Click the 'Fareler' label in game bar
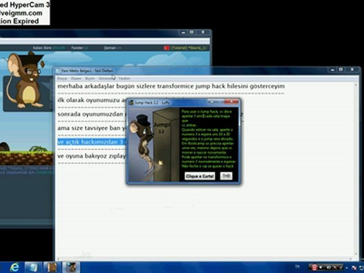Image resolution: width=364 pixels, height=273 pixels. (77, 48)
